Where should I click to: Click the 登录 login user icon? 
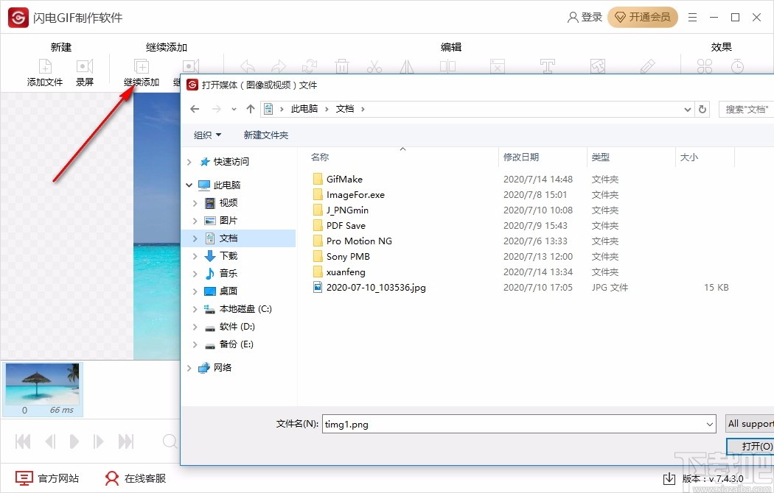573,17
